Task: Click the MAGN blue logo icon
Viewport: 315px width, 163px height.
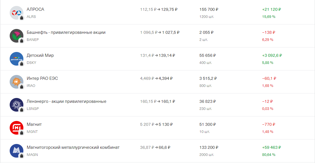Action: click(17, 151)
